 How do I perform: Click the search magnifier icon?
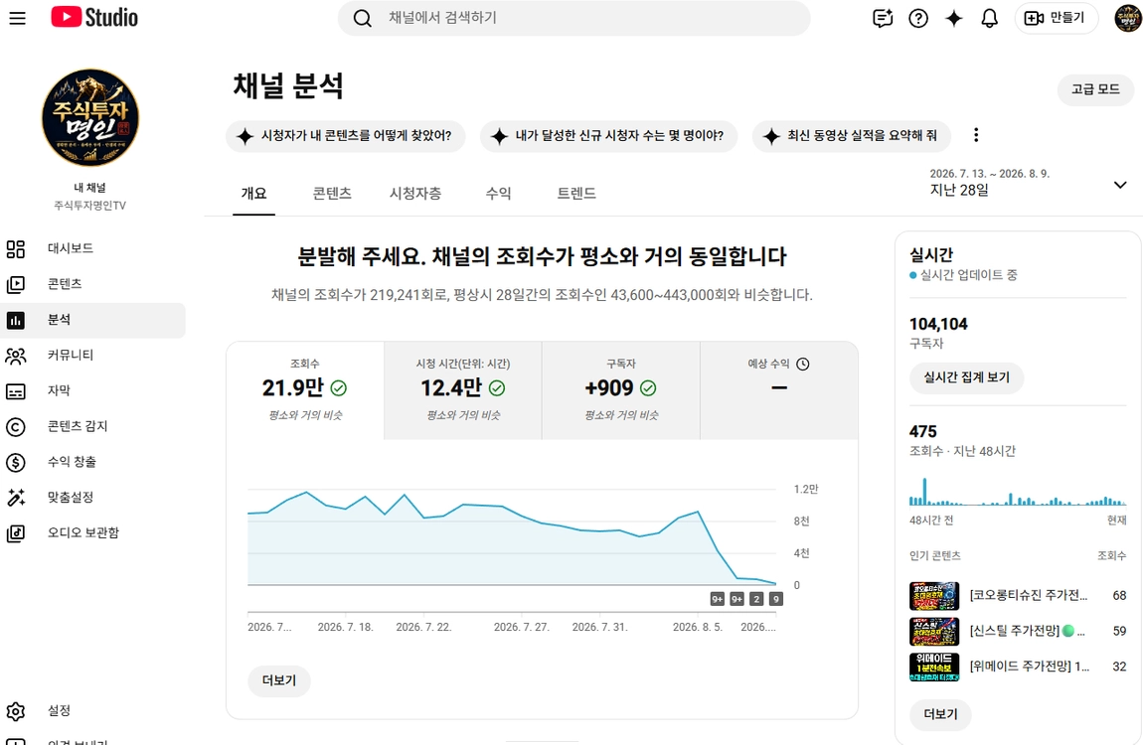click(x=363, y=18)
